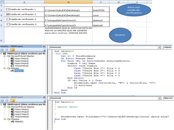Click the 'On Error Resume Next' code line
Screen dimensions: 174x130
click(x=77, y=59)
